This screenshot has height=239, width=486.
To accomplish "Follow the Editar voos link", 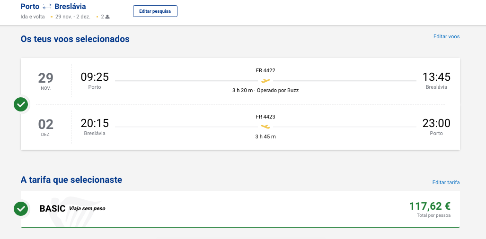I will 446,36.
